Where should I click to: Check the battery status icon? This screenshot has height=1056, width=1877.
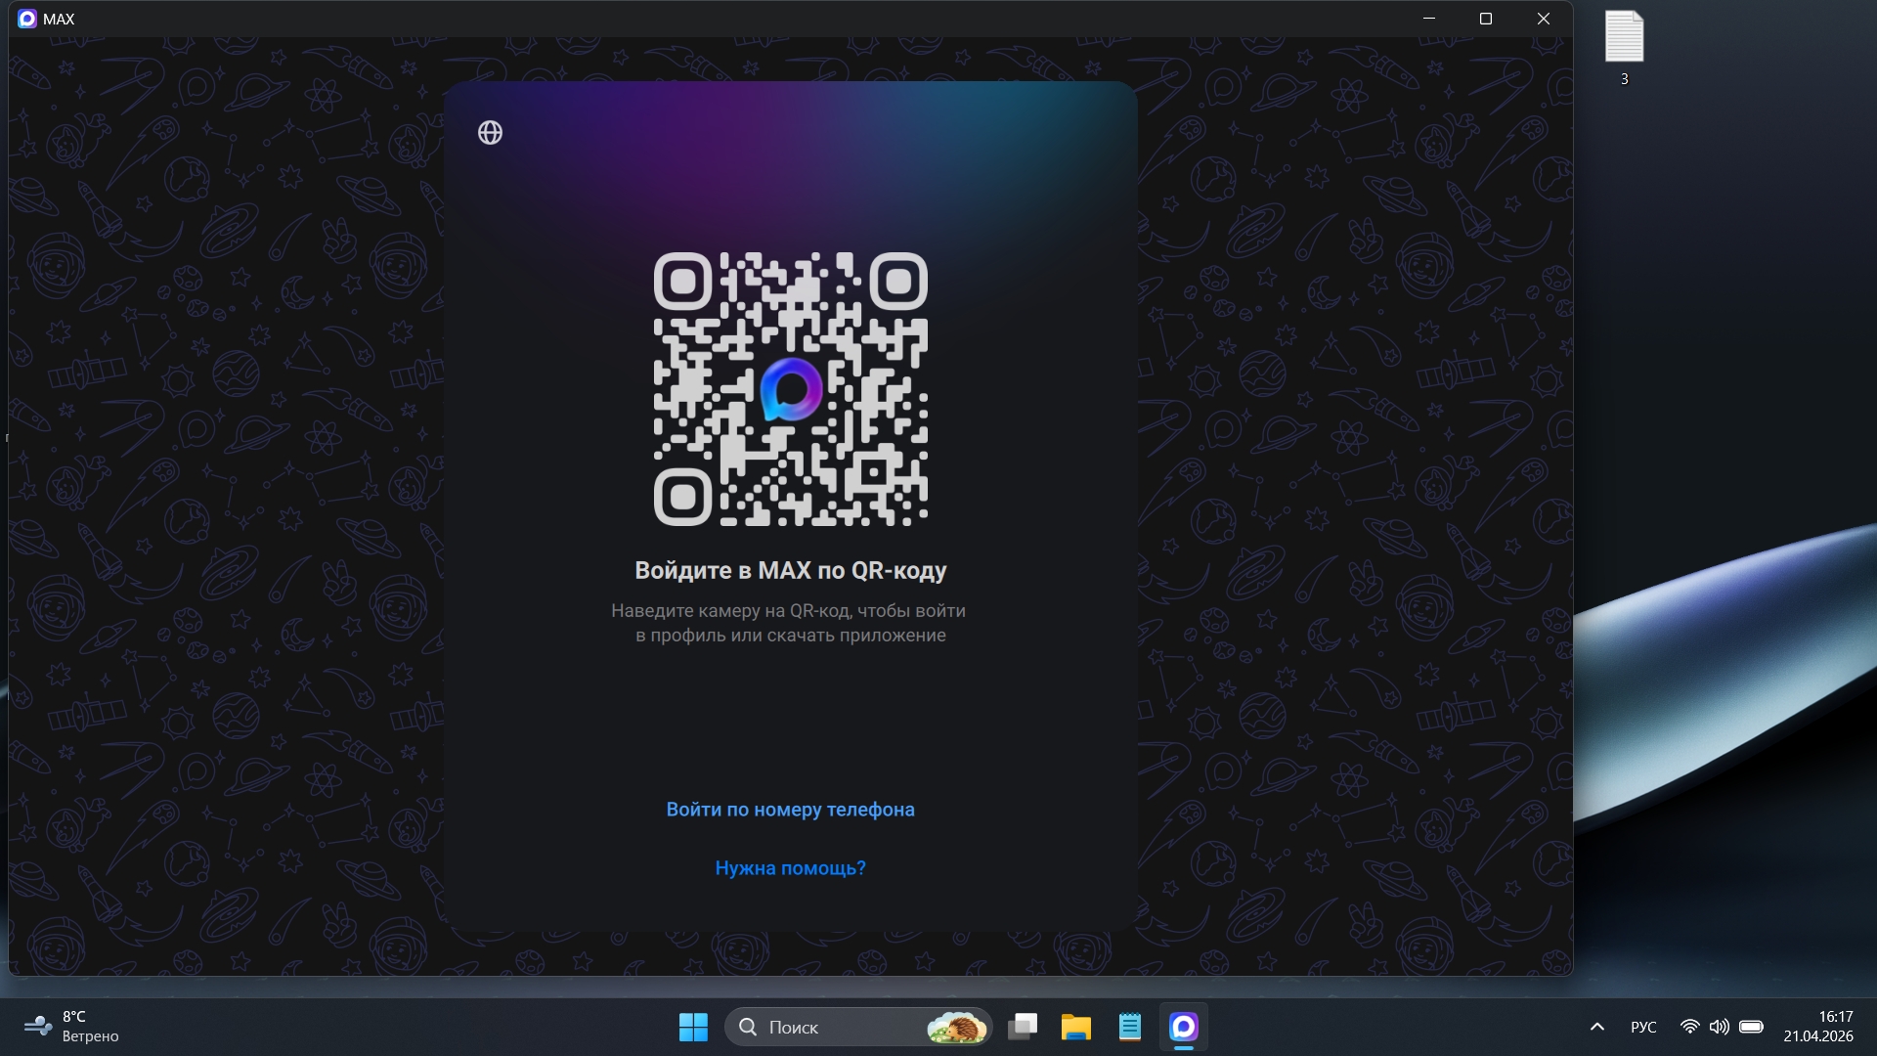pos(1751,1027)
